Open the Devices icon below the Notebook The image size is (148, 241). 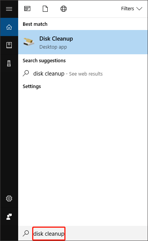click(x=9, y=63)
